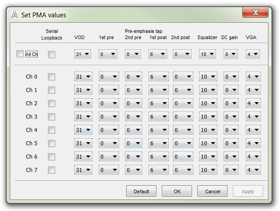Open the VOD dropdown in All Ch row
Screen dimensions: 280x211
[83, 54]
